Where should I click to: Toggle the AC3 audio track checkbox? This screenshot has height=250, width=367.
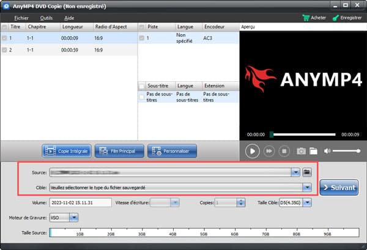point(143,38)
